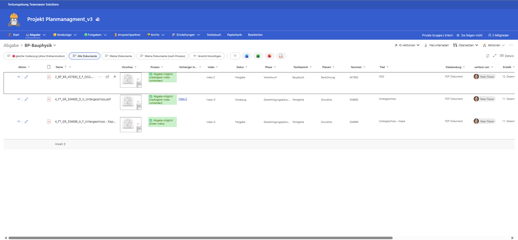The width and height of the screenshot is (518, 240).
Task: Expand the BP-Bauphysik folder chevron
Action: pyautogui.click(x=55, y=46)
